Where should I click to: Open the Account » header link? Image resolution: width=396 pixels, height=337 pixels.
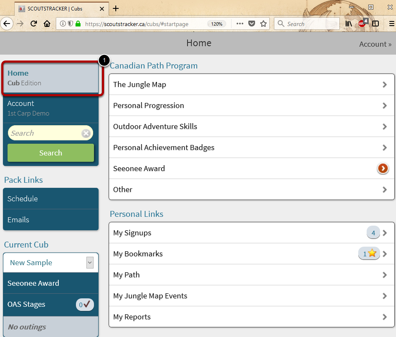(375, 44)
